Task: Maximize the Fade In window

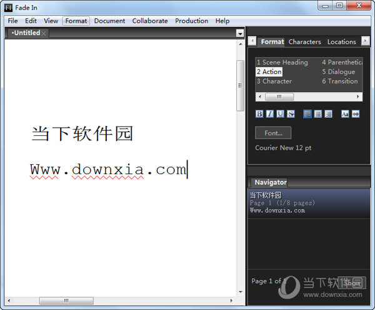Action: click(339, 6)
